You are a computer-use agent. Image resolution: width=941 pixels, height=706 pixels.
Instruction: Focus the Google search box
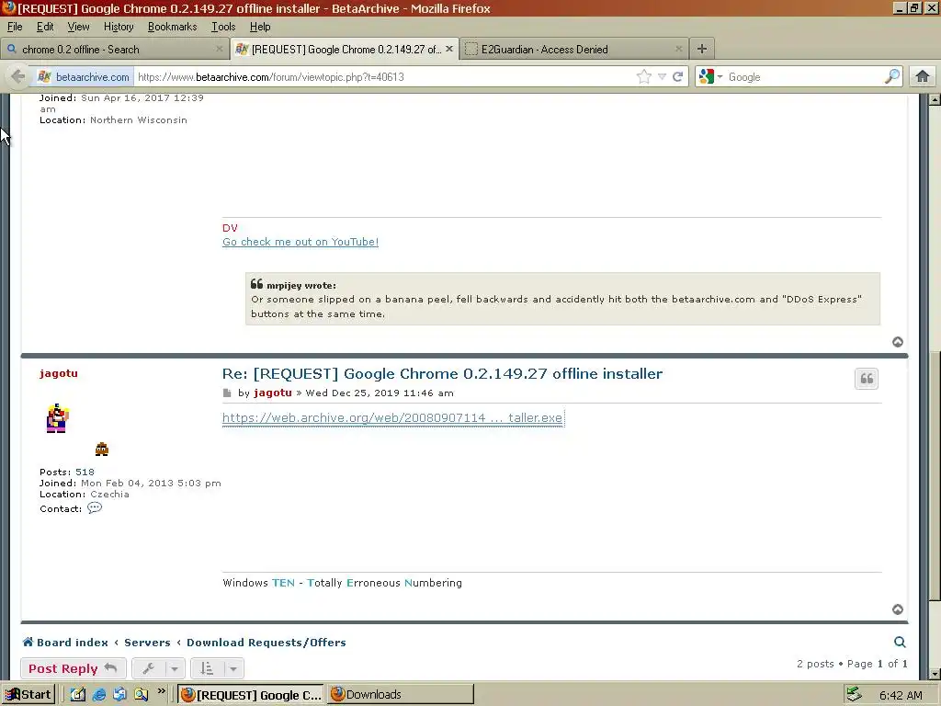click(804, 77)
